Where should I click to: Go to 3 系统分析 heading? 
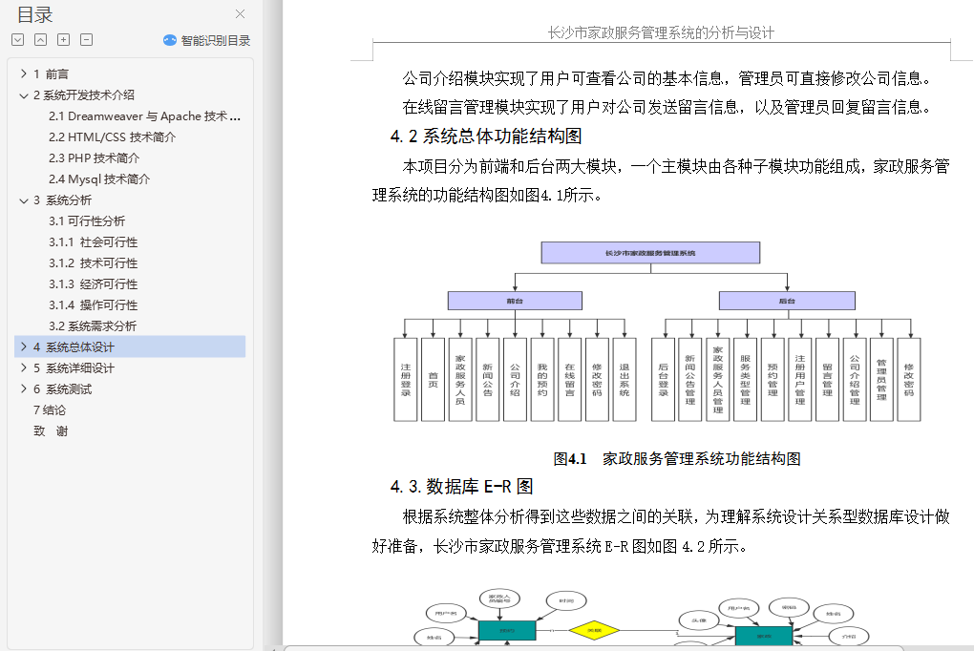(x=62, y=200)
